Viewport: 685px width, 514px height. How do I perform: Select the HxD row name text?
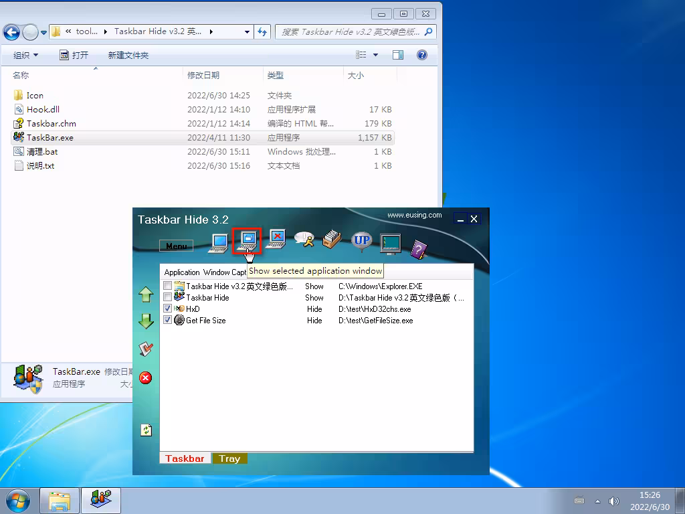click(193, 309)
